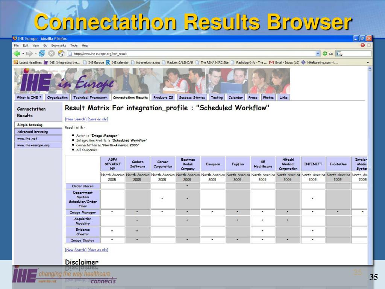Switch to the Organization tab

pos(58,97)
